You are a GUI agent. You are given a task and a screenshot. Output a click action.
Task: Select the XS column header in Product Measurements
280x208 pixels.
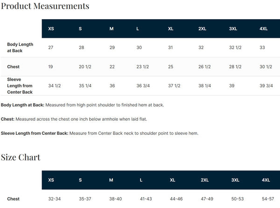51,28
